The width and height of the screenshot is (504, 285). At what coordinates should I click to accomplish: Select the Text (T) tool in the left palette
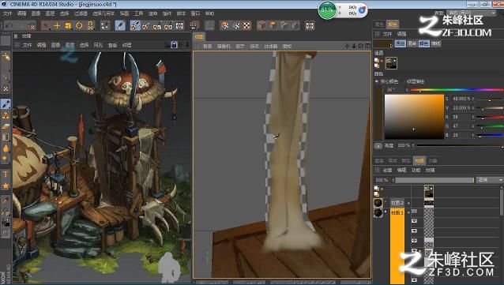(x=6, y=174)
